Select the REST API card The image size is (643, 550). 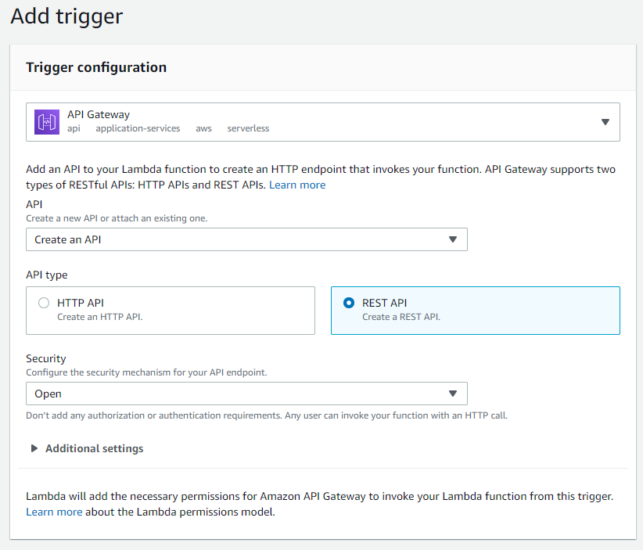475,311
